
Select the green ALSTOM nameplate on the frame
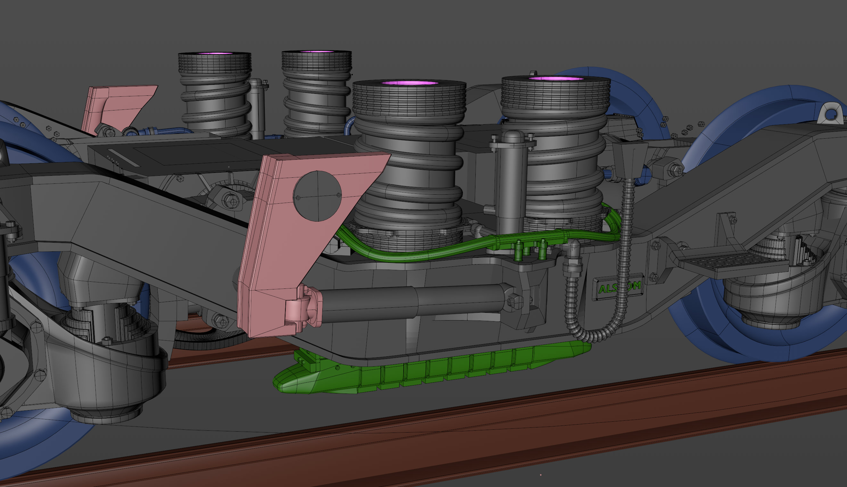coord(618,287)
